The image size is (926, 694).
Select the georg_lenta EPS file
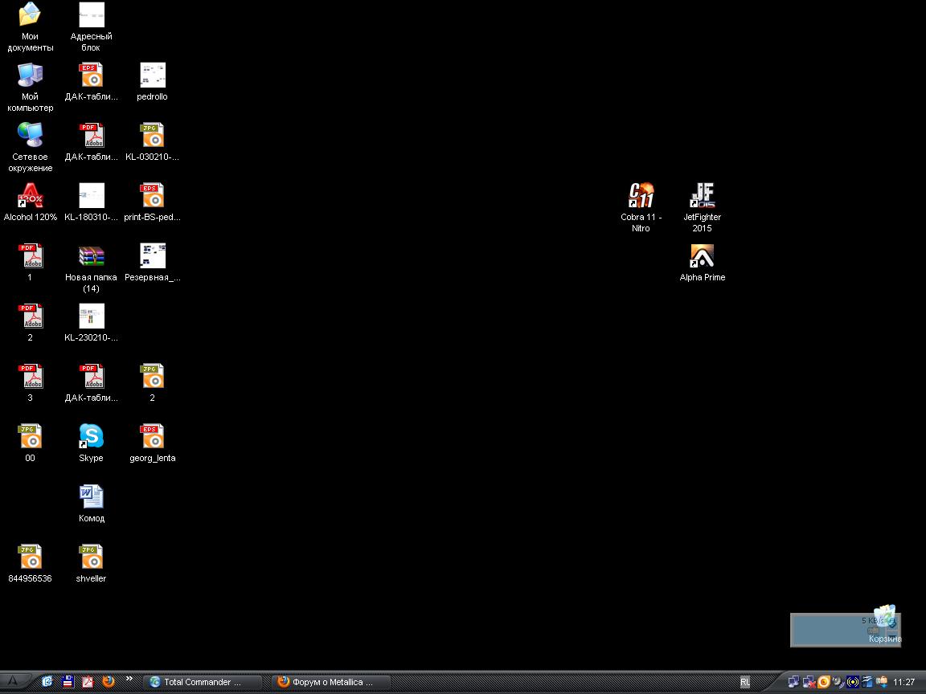[152, 437]
